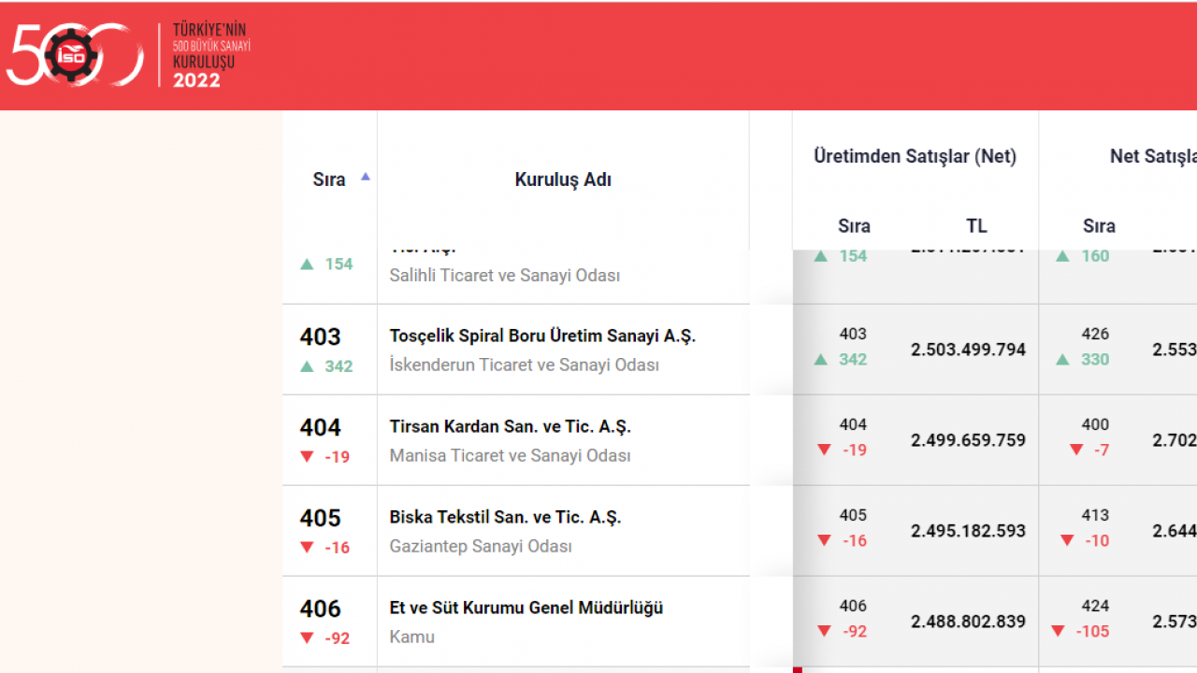Select the green up arrow beside 330
The width and height of the screenshot is (1197, 673).
click(x=1062, y=359)
